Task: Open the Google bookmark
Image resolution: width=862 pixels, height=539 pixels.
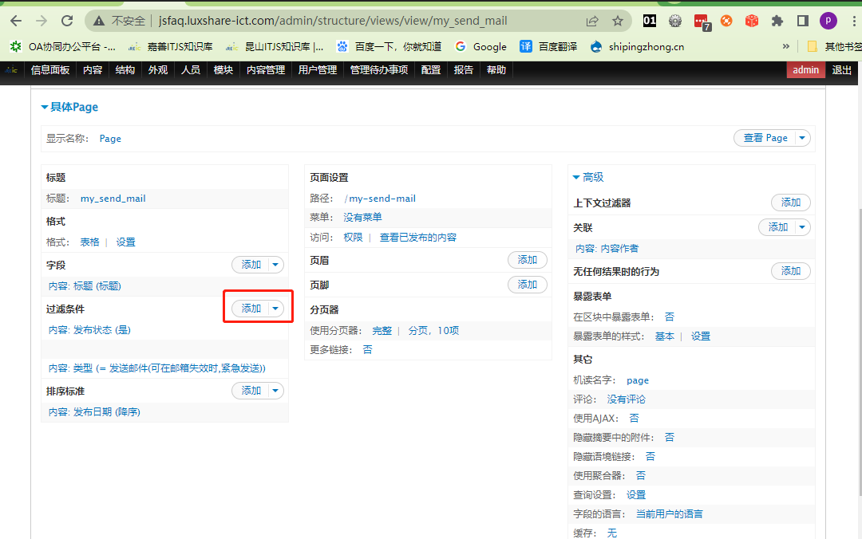Action: point(480,46)
